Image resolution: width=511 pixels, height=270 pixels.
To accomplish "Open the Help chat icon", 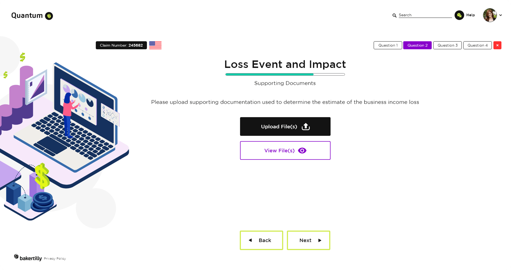I will [x=459, y=15].
